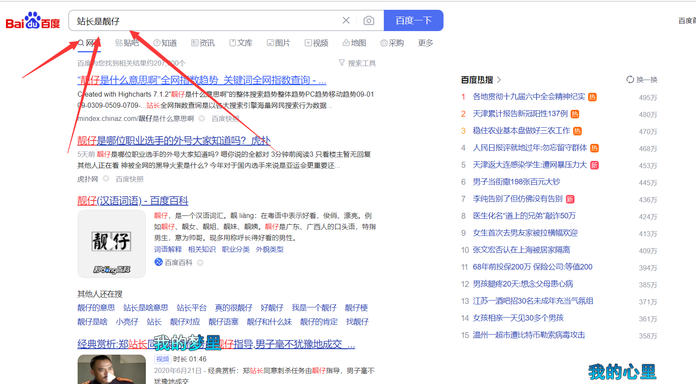Search related term 靓仔的肯定
This screenshot has width=696, height=384.
tap(319, 322)
